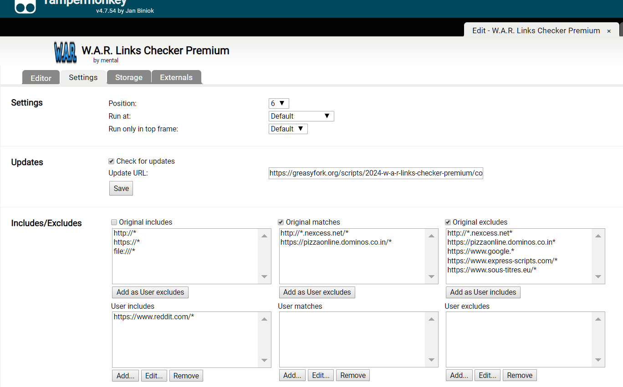Click scroll down arrow in Original excludes list
Image resolution: width=623 pixels, height=387 pixels.
pos(598,277)
